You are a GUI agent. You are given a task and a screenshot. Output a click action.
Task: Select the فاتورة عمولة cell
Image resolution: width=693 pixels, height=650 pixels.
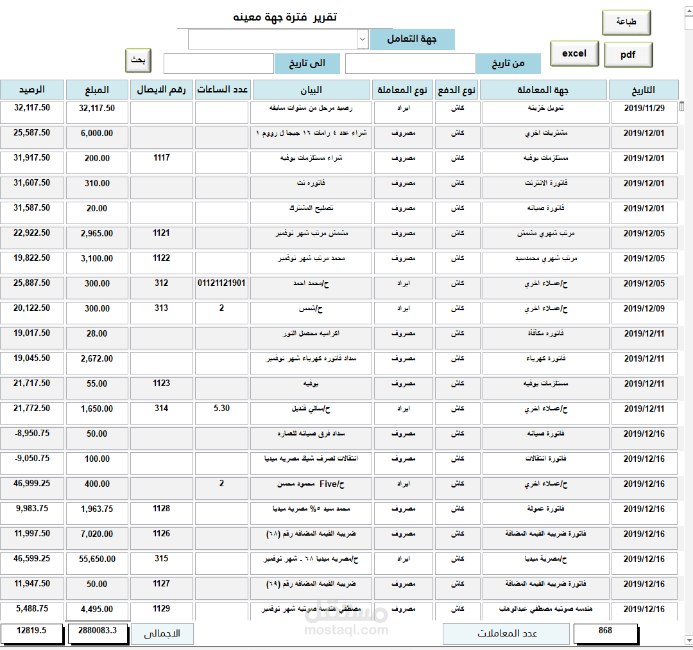point(545,514)
